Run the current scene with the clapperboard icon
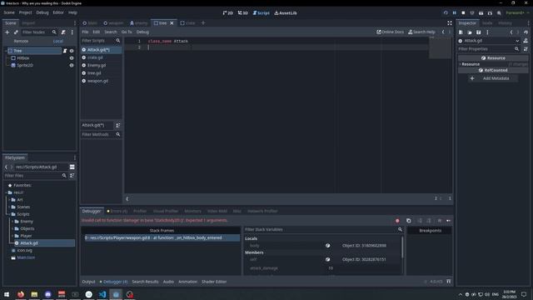The width and height of the screenshot is (533, 300). (481, 13)
